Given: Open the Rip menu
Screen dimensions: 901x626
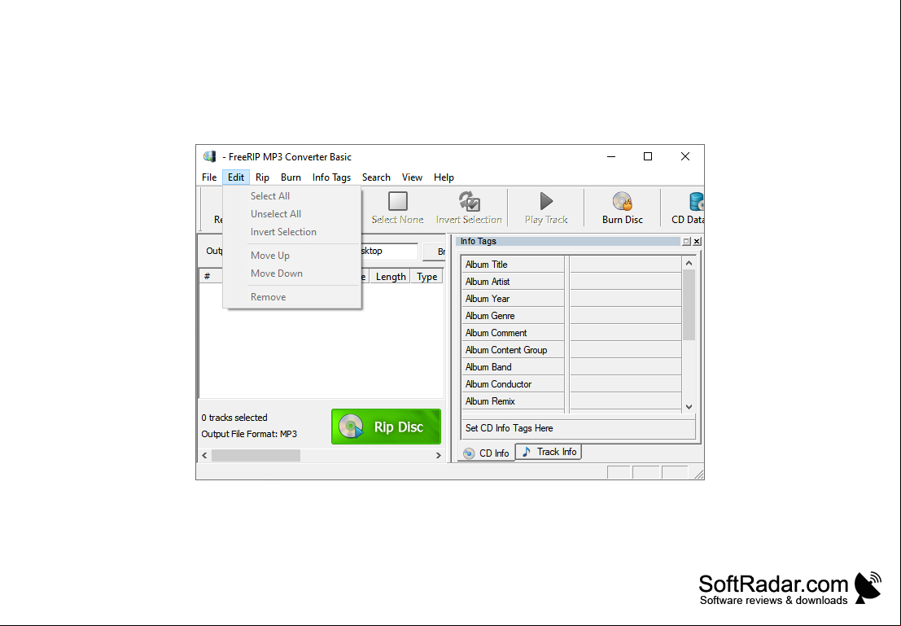Looking at the screenshot, I should pos(262,177).
